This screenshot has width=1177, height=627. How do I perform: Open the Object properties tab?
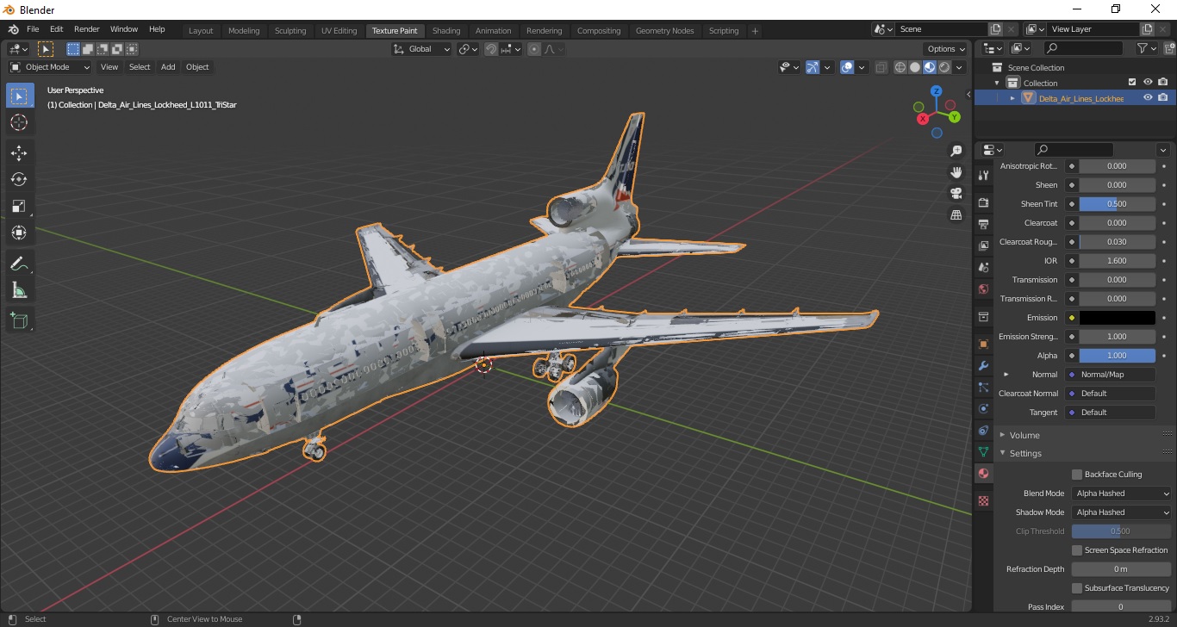click(983, 344)
